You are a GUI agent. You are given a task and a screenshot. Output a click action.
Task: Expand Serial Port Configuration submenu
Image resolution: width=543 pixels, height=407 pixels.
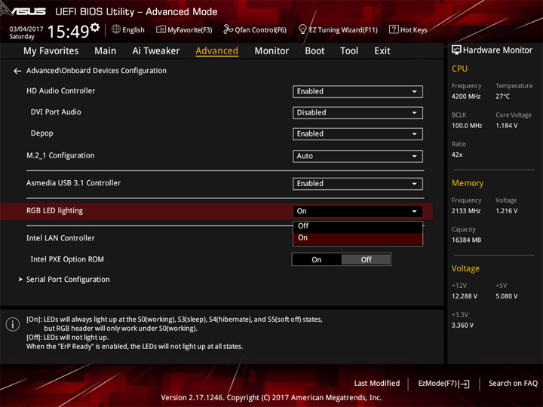pos(68,280)
